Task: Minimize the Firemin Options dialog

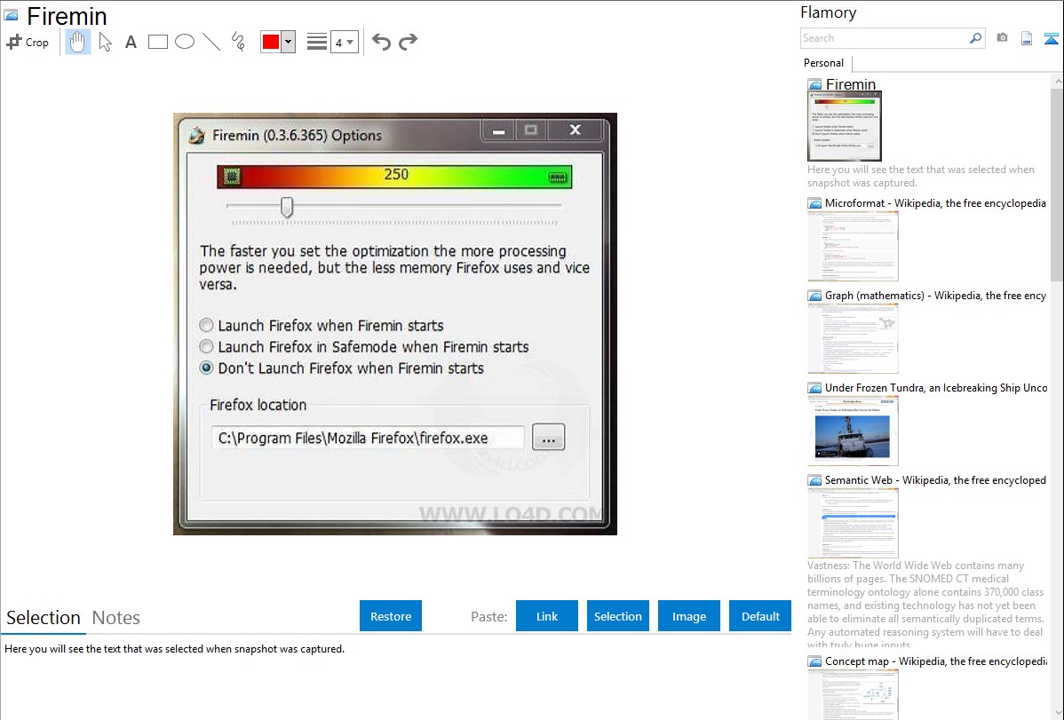Action: point(499,131)
